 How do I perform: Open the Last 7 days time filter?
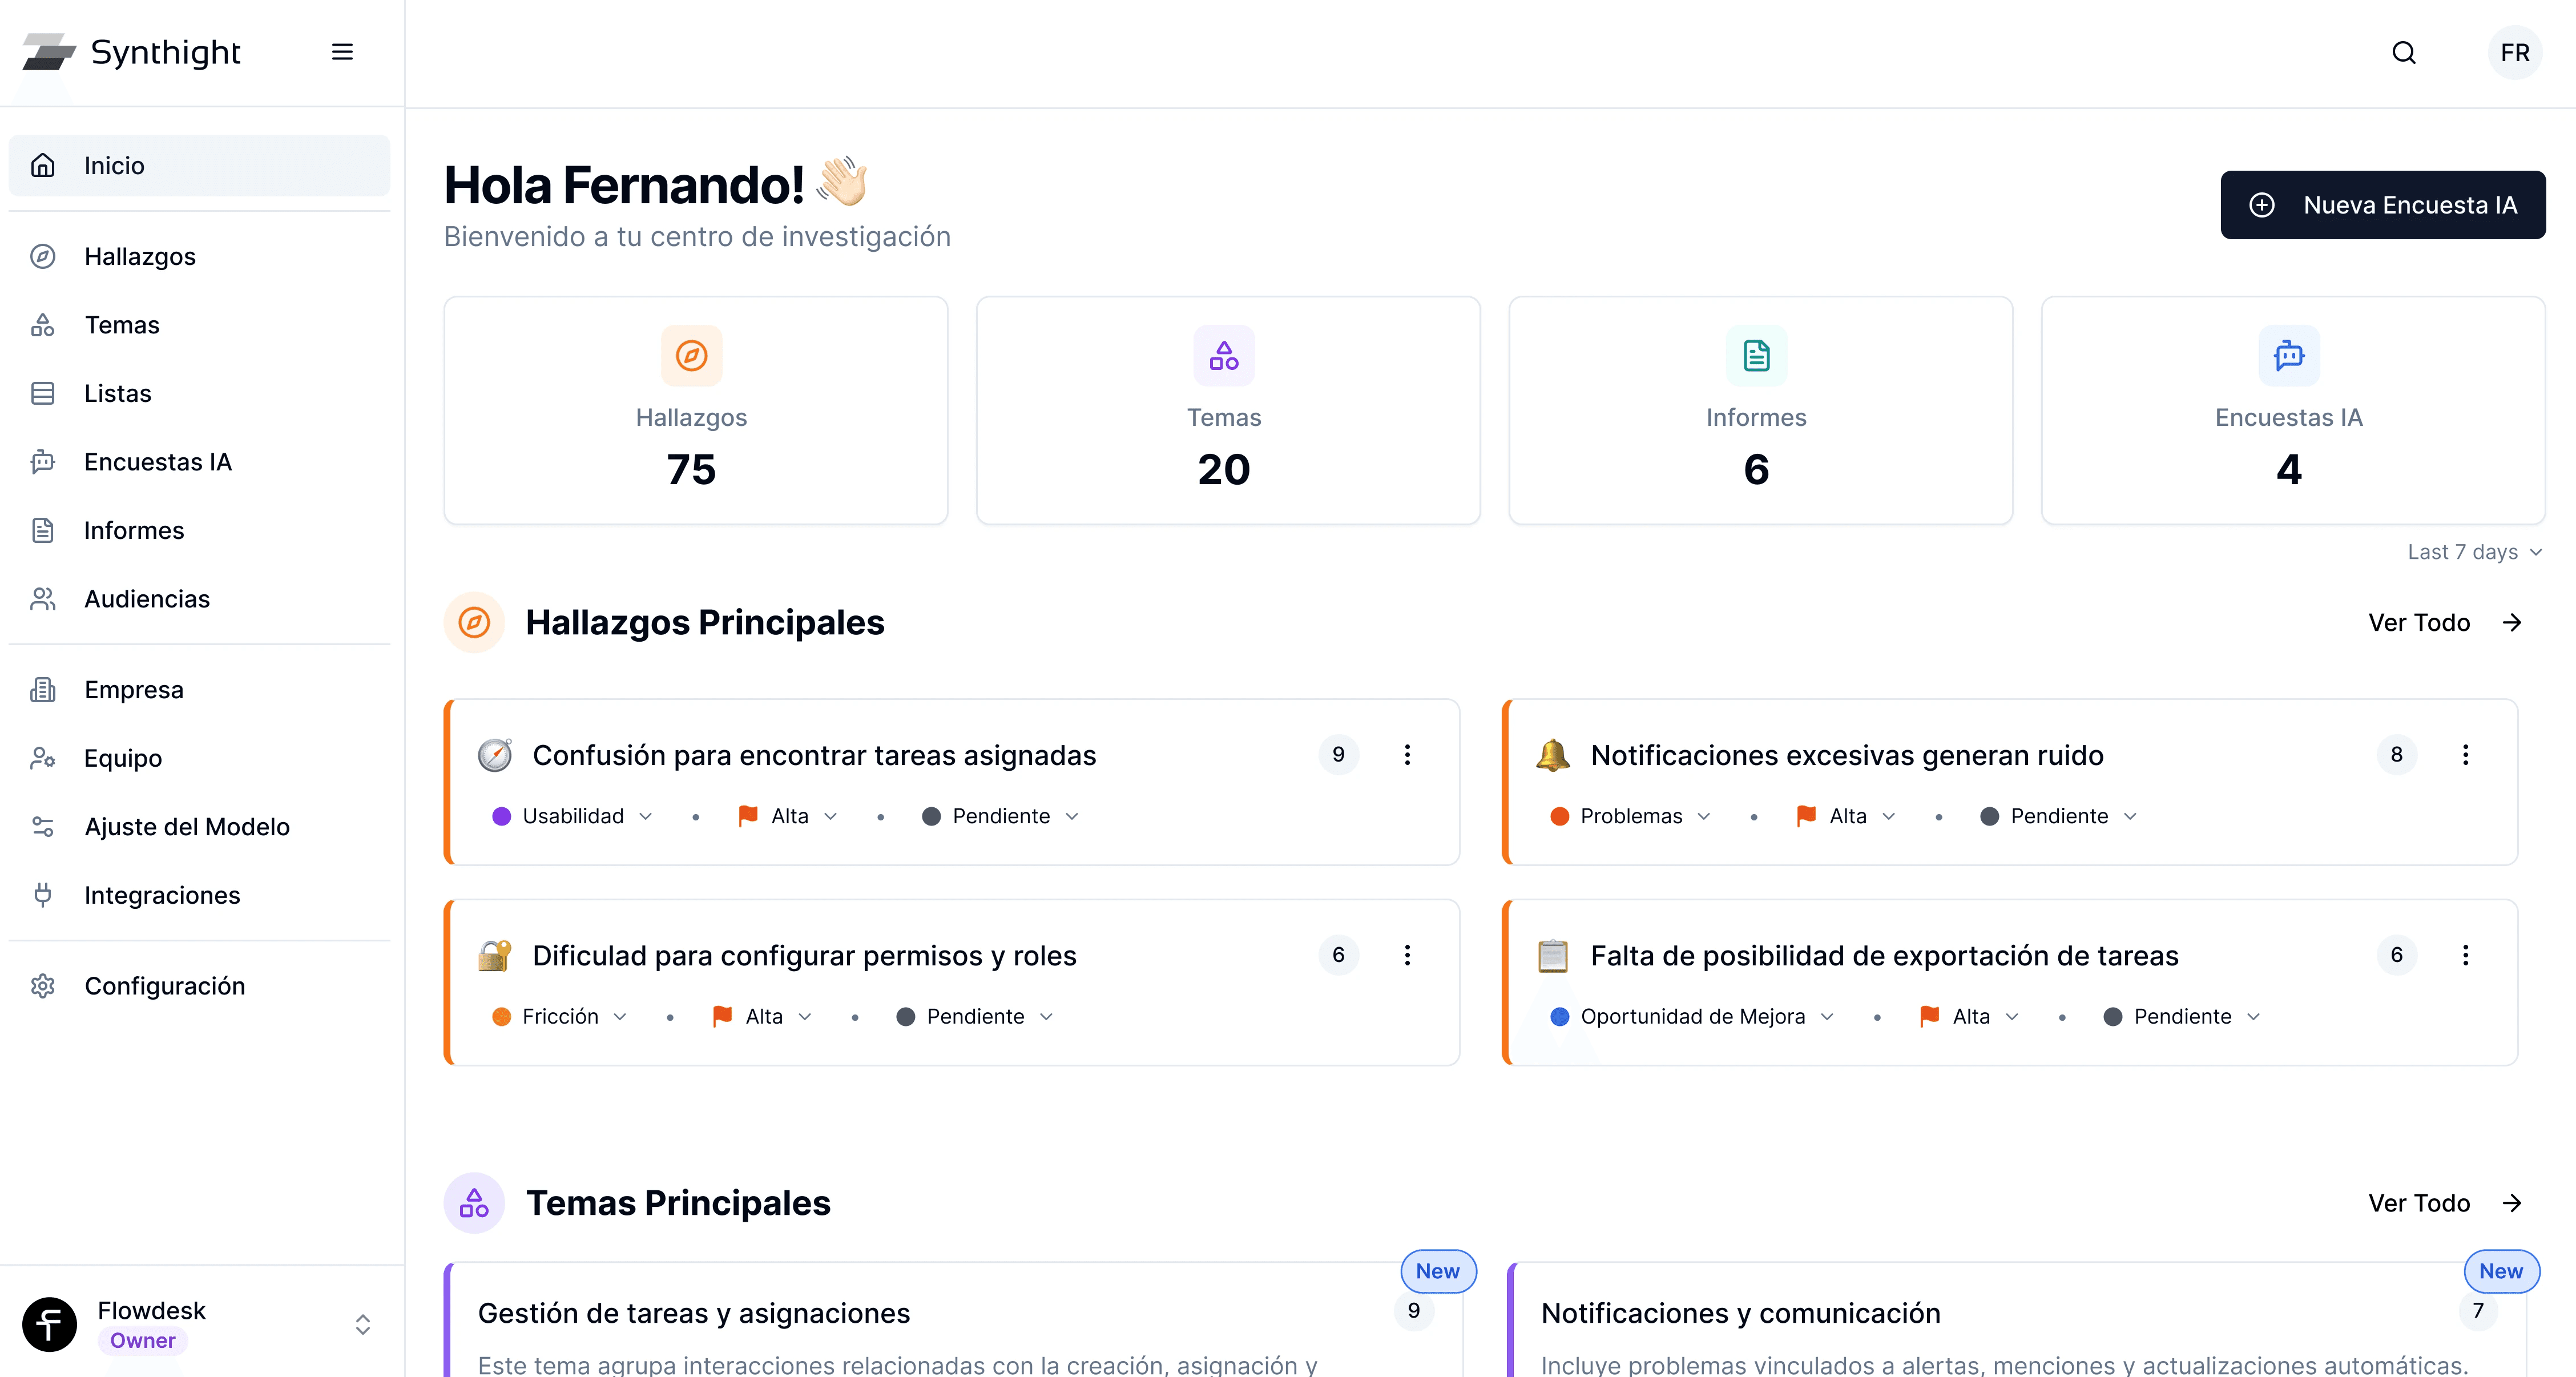(x=2474, y=551)
